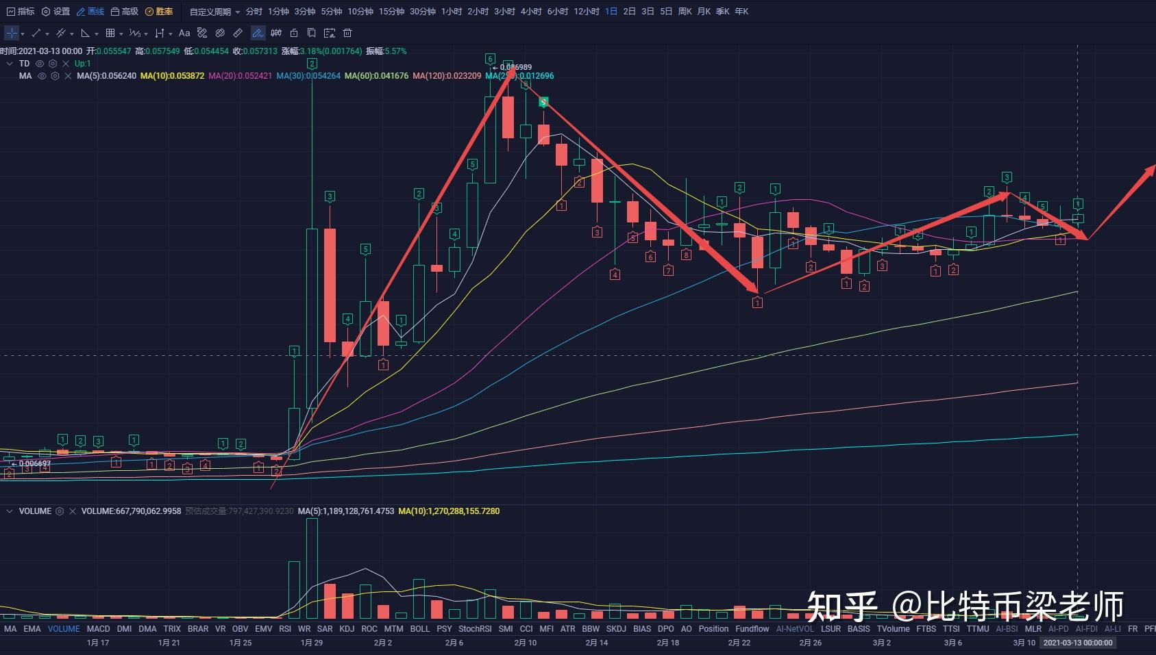Image resolution: width=1156 pixels, height=655 pixels.
Task: Select VOLUME indicator in bottom bar
Action: tap(64, 629)
